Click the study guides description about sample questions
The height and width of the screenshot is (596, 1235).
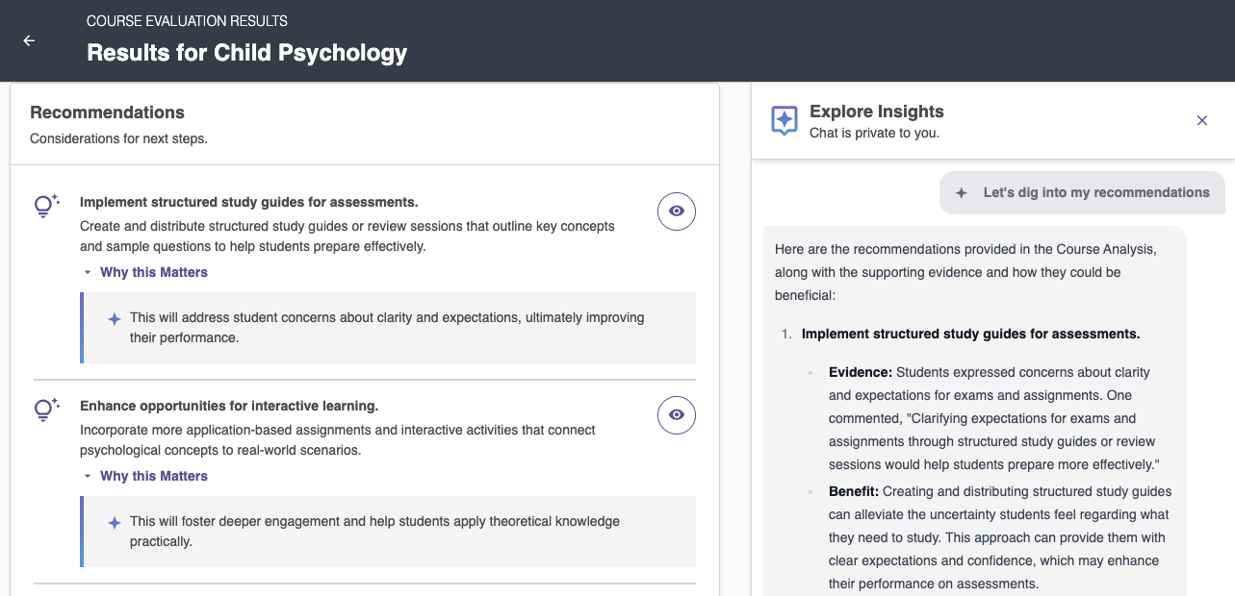pyautogui.click(x=347, y=236)
